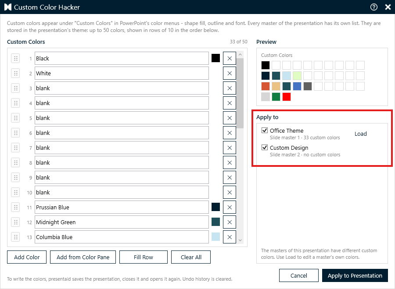This screenshot has width=395, height=289.
Task: Click the Add Color button
Action: tap(27, 257)
